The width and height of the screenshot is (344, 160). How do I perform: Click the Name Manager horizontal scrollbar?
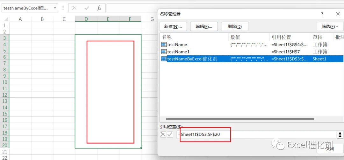point(240,119)
